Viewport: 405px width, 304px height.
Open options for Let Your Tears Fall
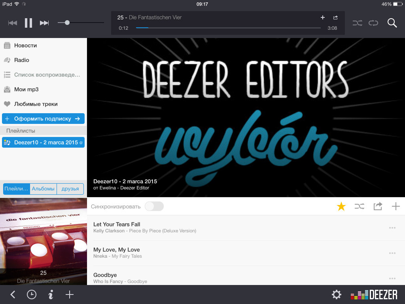point(392,228)
